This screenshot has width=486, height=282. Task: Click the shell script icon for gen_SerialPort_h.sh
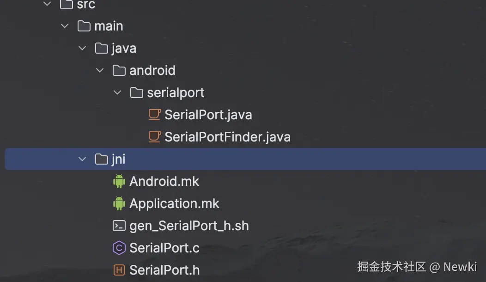(119, 226)
